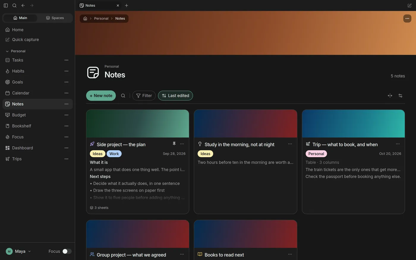Open search from the top-left magnifier
This screenshot has height=260, width=416.
[x=14, y=5]
